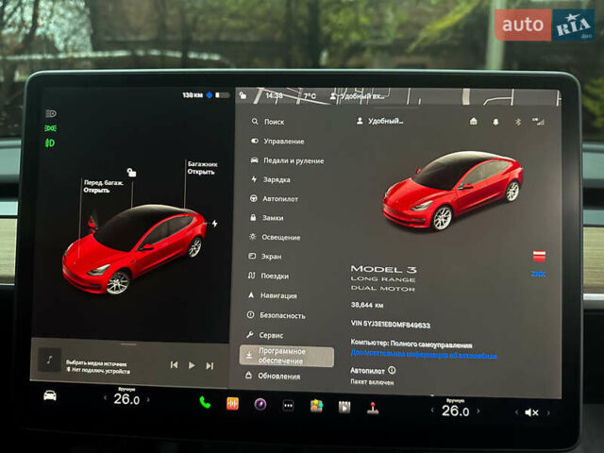This screenshot has height=453, width=604.
Task: Open the Освещение lighting settings
Action: click(x=275, y=237)
